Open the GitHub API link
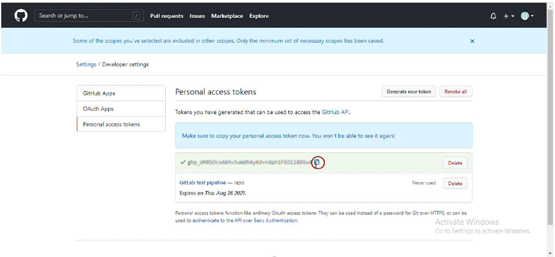Screen dimensions: 555x257 [x=335, y=112]
